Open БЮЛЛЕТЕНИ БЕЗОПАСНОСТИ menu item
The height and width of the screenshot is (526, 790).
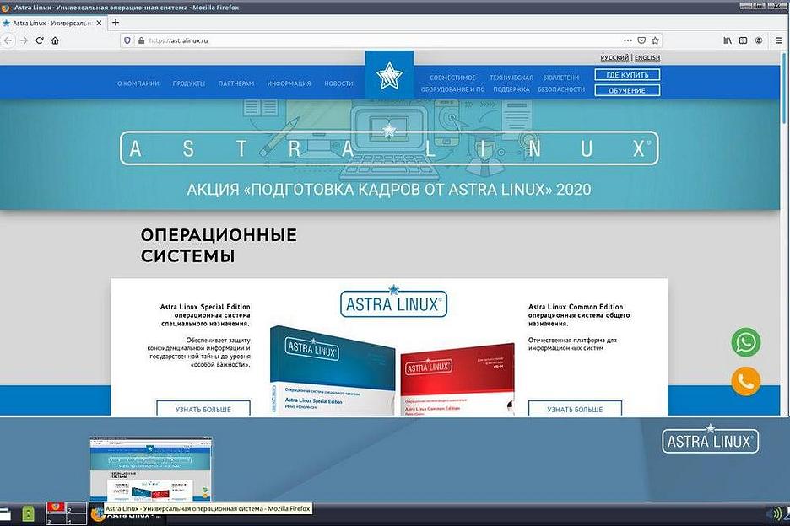(561, 83)
